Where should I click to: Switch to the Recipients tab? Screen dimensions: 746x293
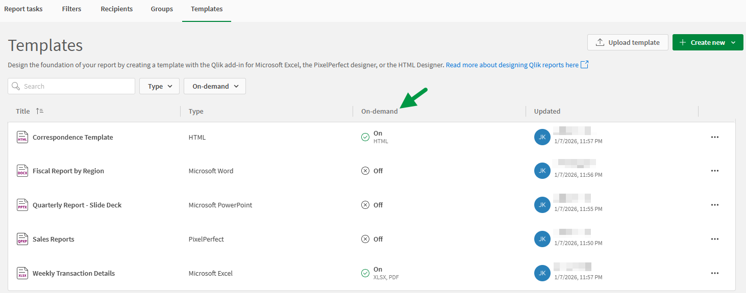tap(116, 9)
